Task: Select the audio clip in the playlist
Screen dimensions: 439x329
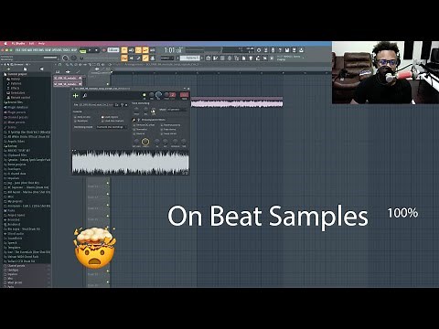Action: (x=237, y=102)
